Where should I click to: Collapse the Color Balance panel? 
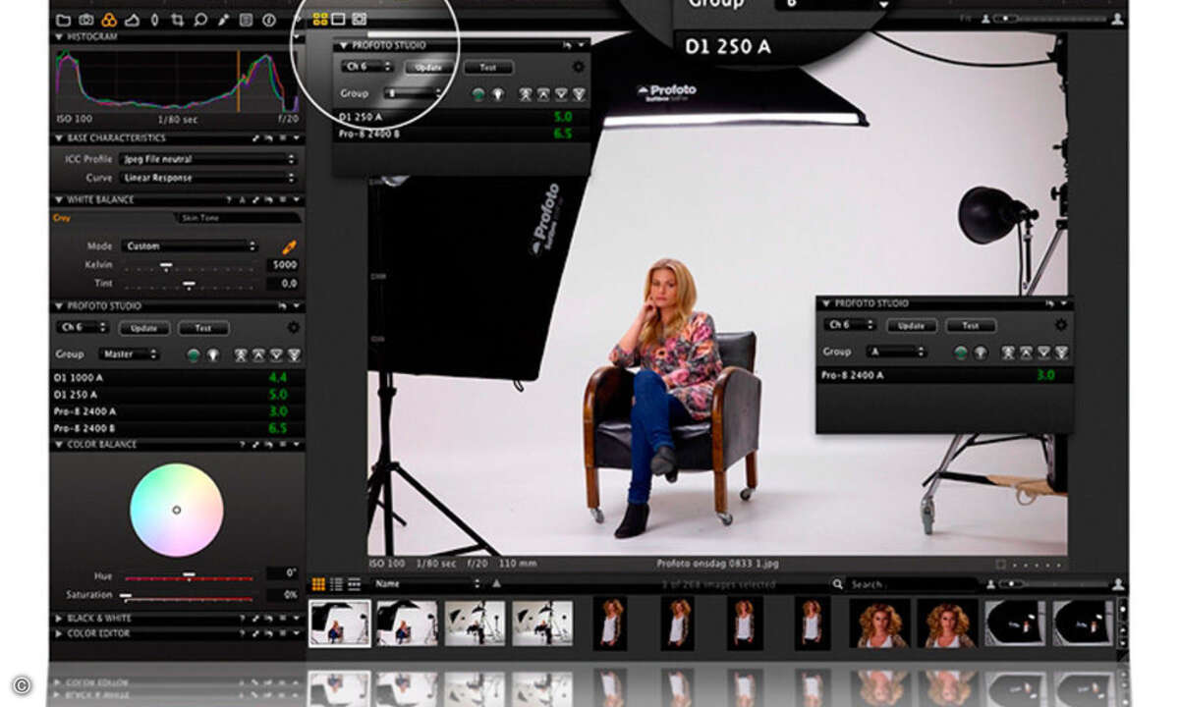(x=59, y=445)
